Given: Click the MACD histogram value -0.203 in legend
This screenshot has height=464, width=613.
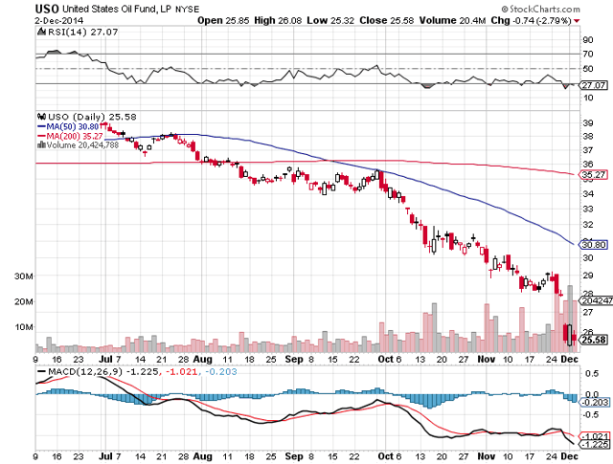Looking at the screenshot, I should [220, 371].
